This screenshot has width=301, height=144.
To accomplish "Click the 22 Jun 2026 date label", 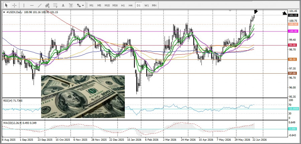I will pos(260,140).
